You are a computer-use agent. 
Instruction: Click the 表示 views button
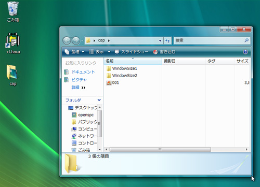point(96,52)
